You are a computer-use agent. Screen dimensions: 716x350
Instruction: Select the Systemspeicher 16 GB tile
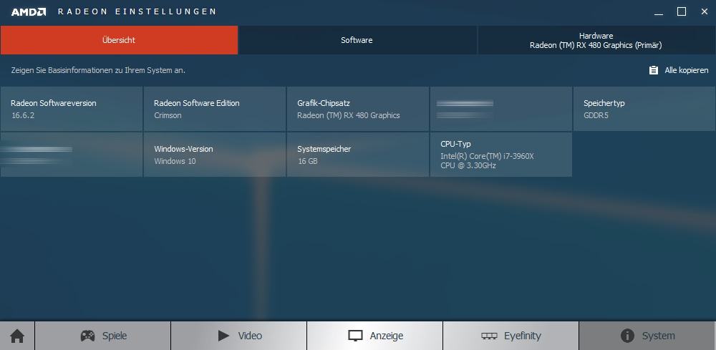(x=358, y=155)
